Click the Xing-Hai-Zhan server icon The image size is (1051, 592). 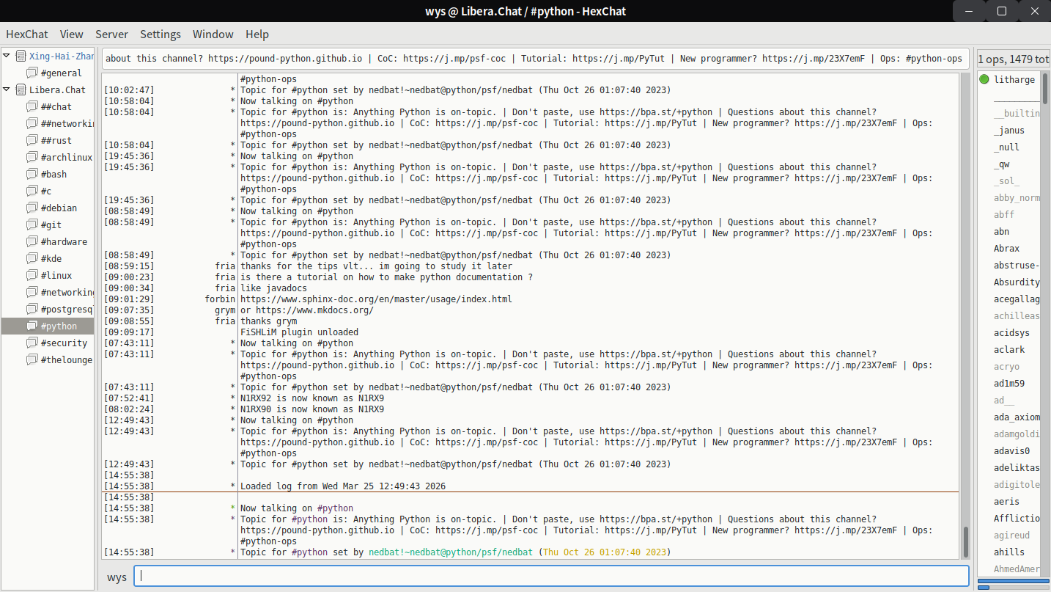(x=21, y=56)
